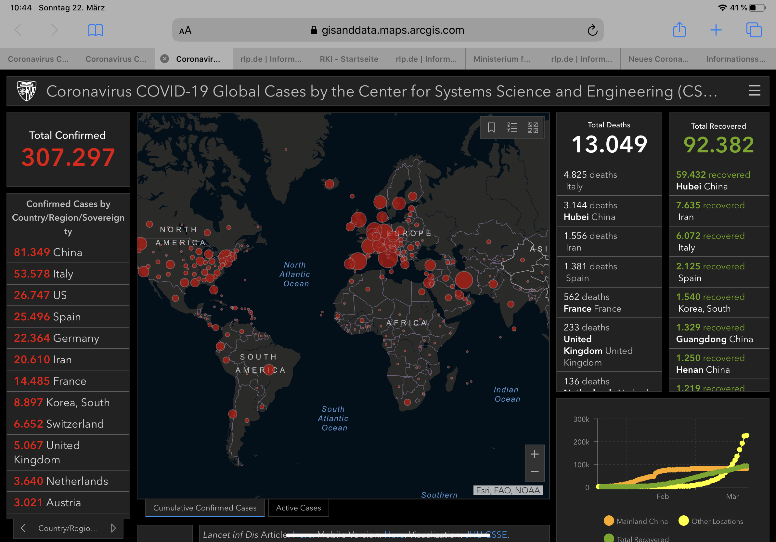776x542 pixels.
Task: Open the map legend list icon
Action: [x=512, y=127]
